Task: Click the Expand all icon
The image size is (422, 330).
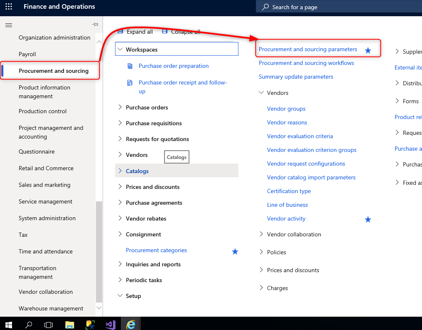Action: (121, 32)
